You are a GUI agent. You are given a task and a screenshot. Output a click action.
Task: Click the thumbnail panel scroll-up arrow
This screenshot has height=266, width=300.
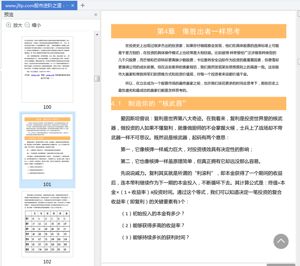point(97,34)
